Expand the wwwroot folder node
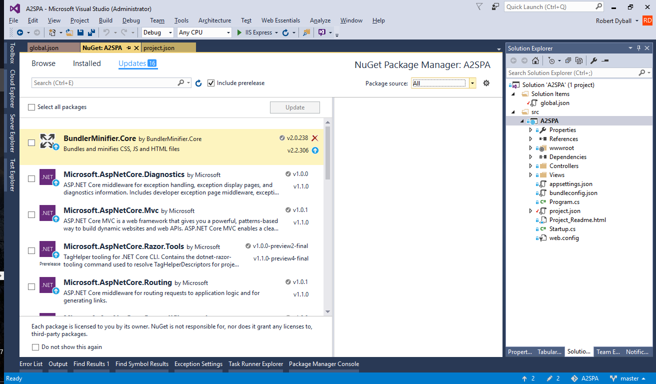 pos(530,148)
